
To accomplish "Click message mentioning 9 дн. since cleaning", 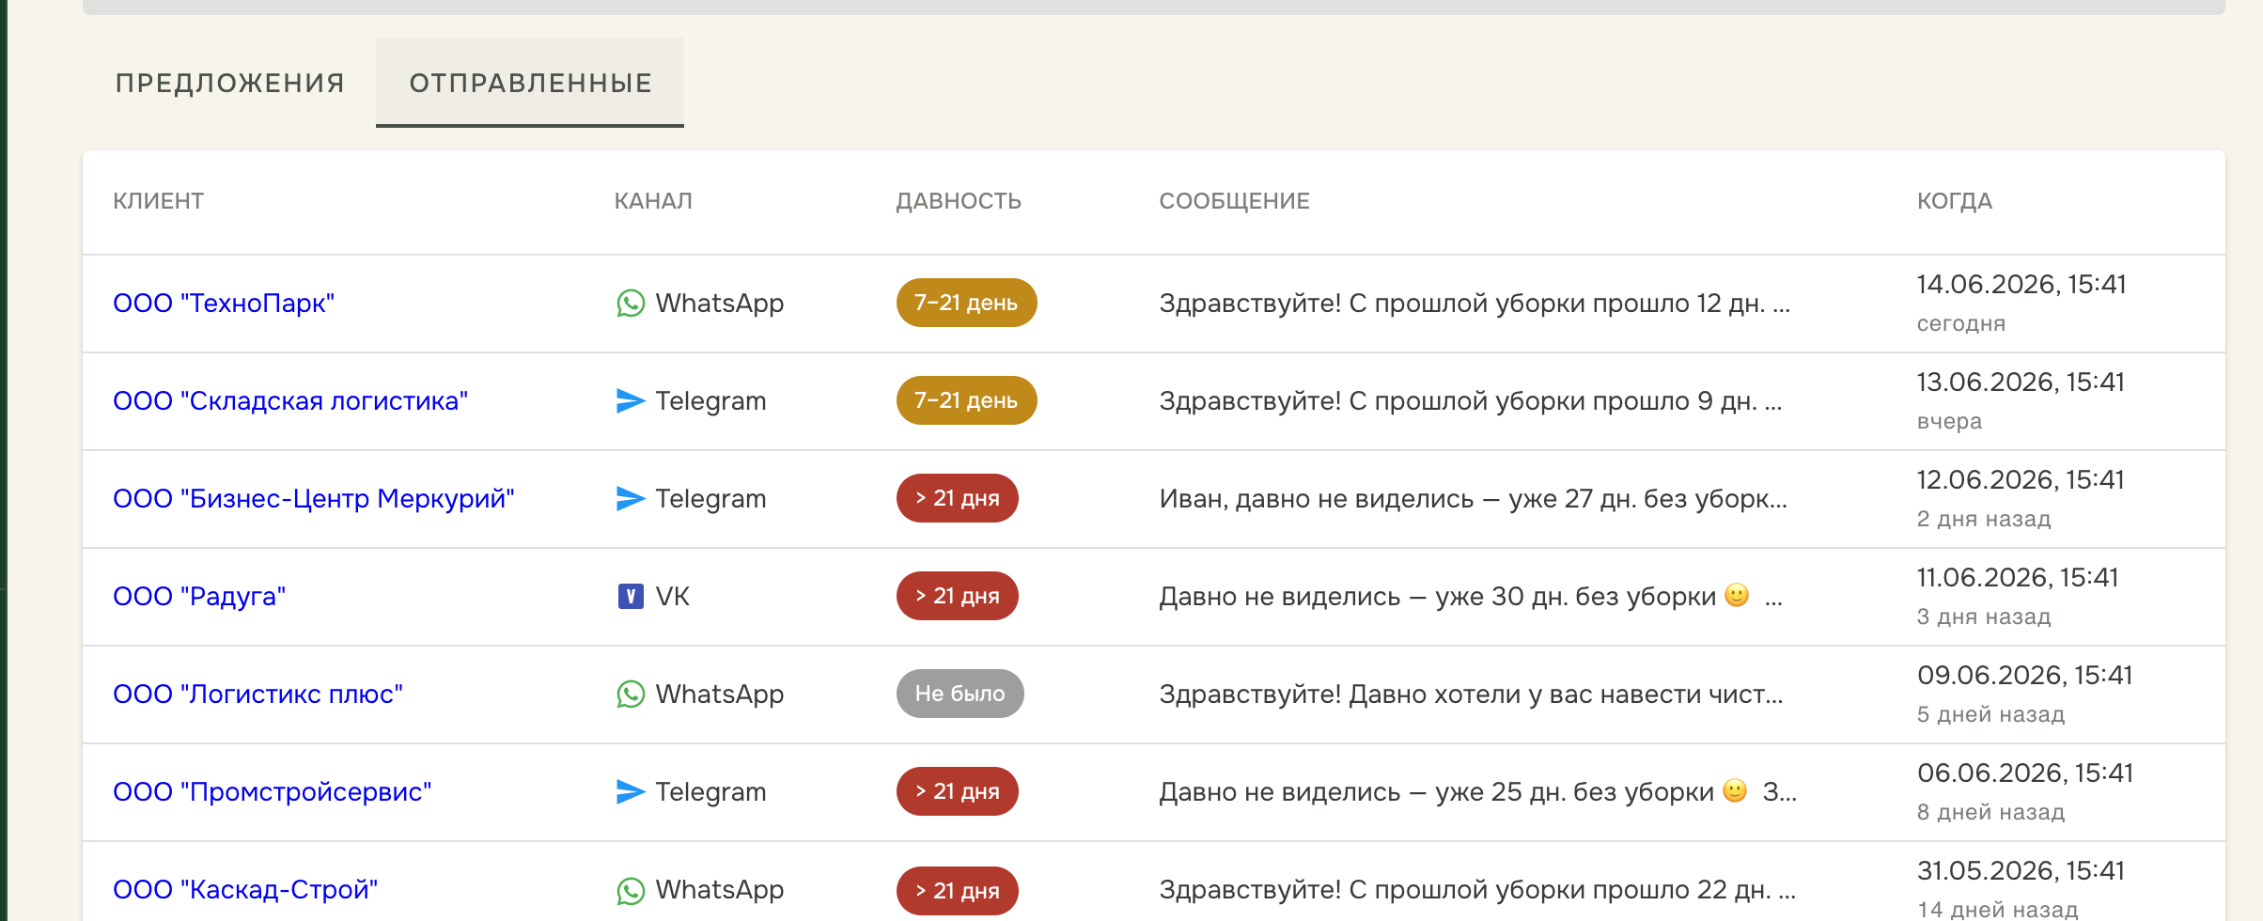I will pos(1471,401).
